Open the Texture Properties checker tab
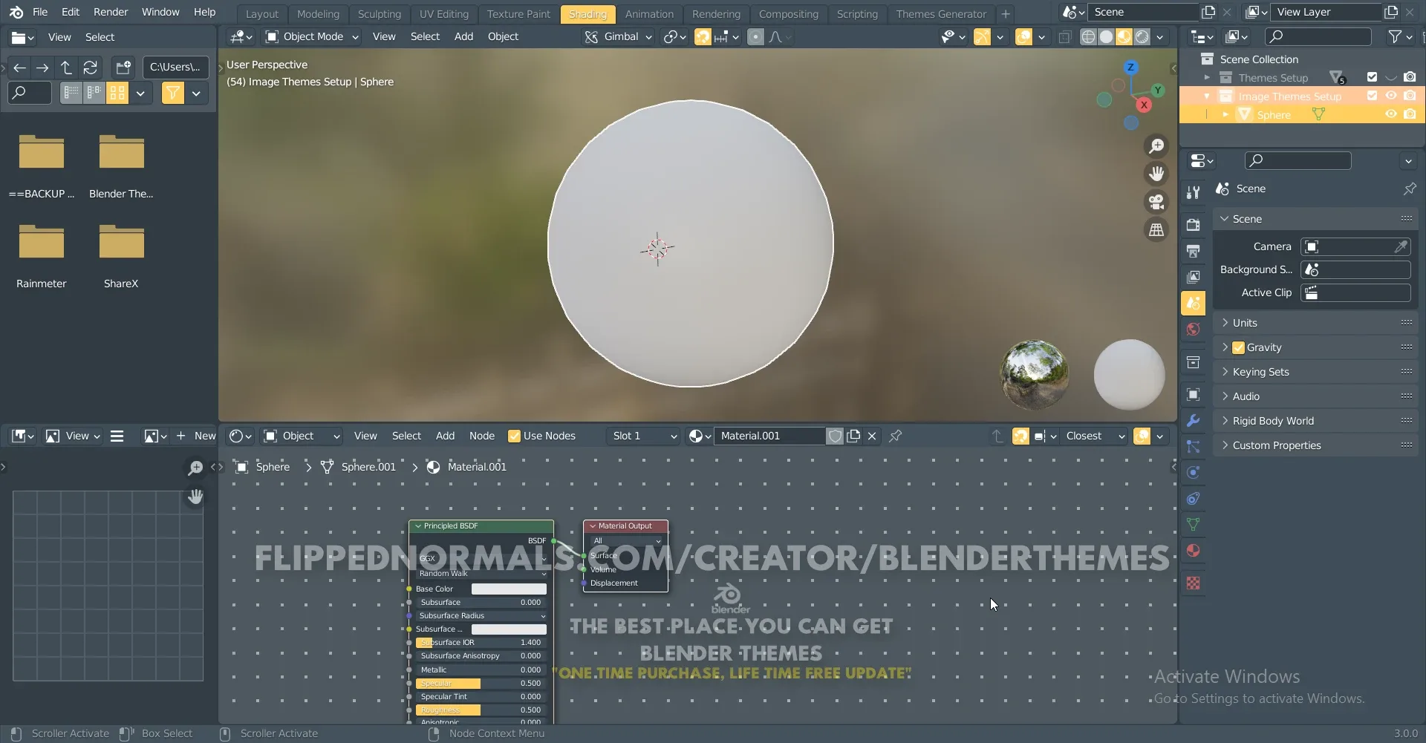This screenshot has height=743, width=1426. coord(1194,583)
